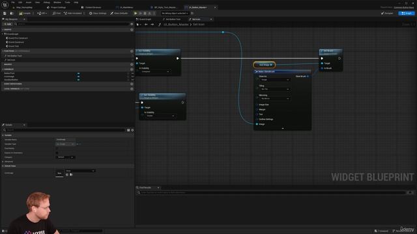
Task: Add a new graph with plus icon
Action: pos(132,30)
